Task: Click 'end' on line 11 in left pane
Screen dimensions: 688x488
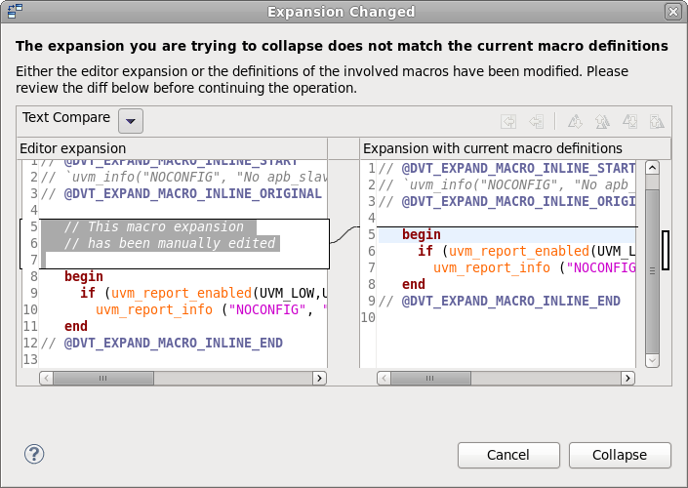Action: coord(76,326)
